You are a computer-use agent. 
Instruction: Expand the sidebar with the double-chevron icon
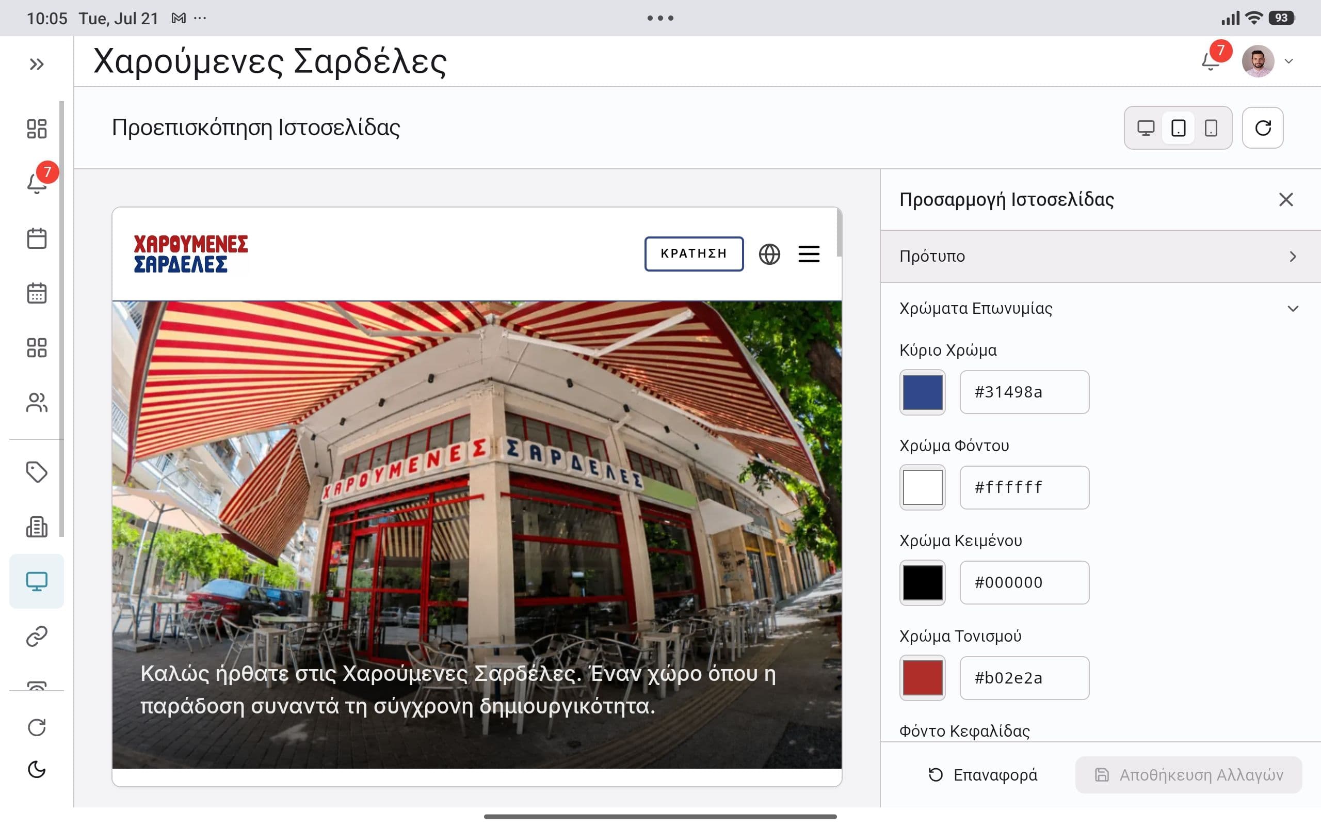[x=37, y=65]
